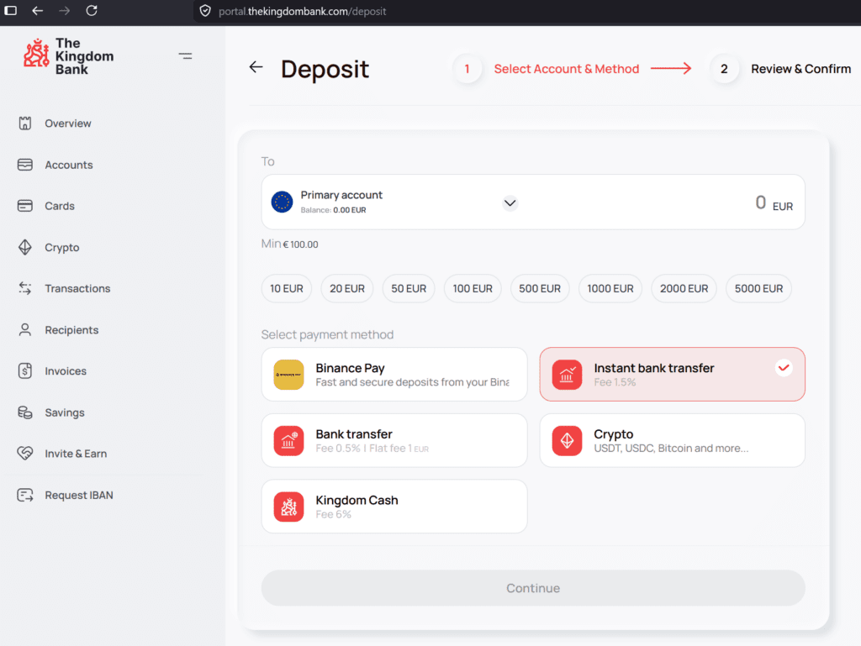Select Instant bank transfer payment method
The image size is (861, 646).
pos(672,375)
